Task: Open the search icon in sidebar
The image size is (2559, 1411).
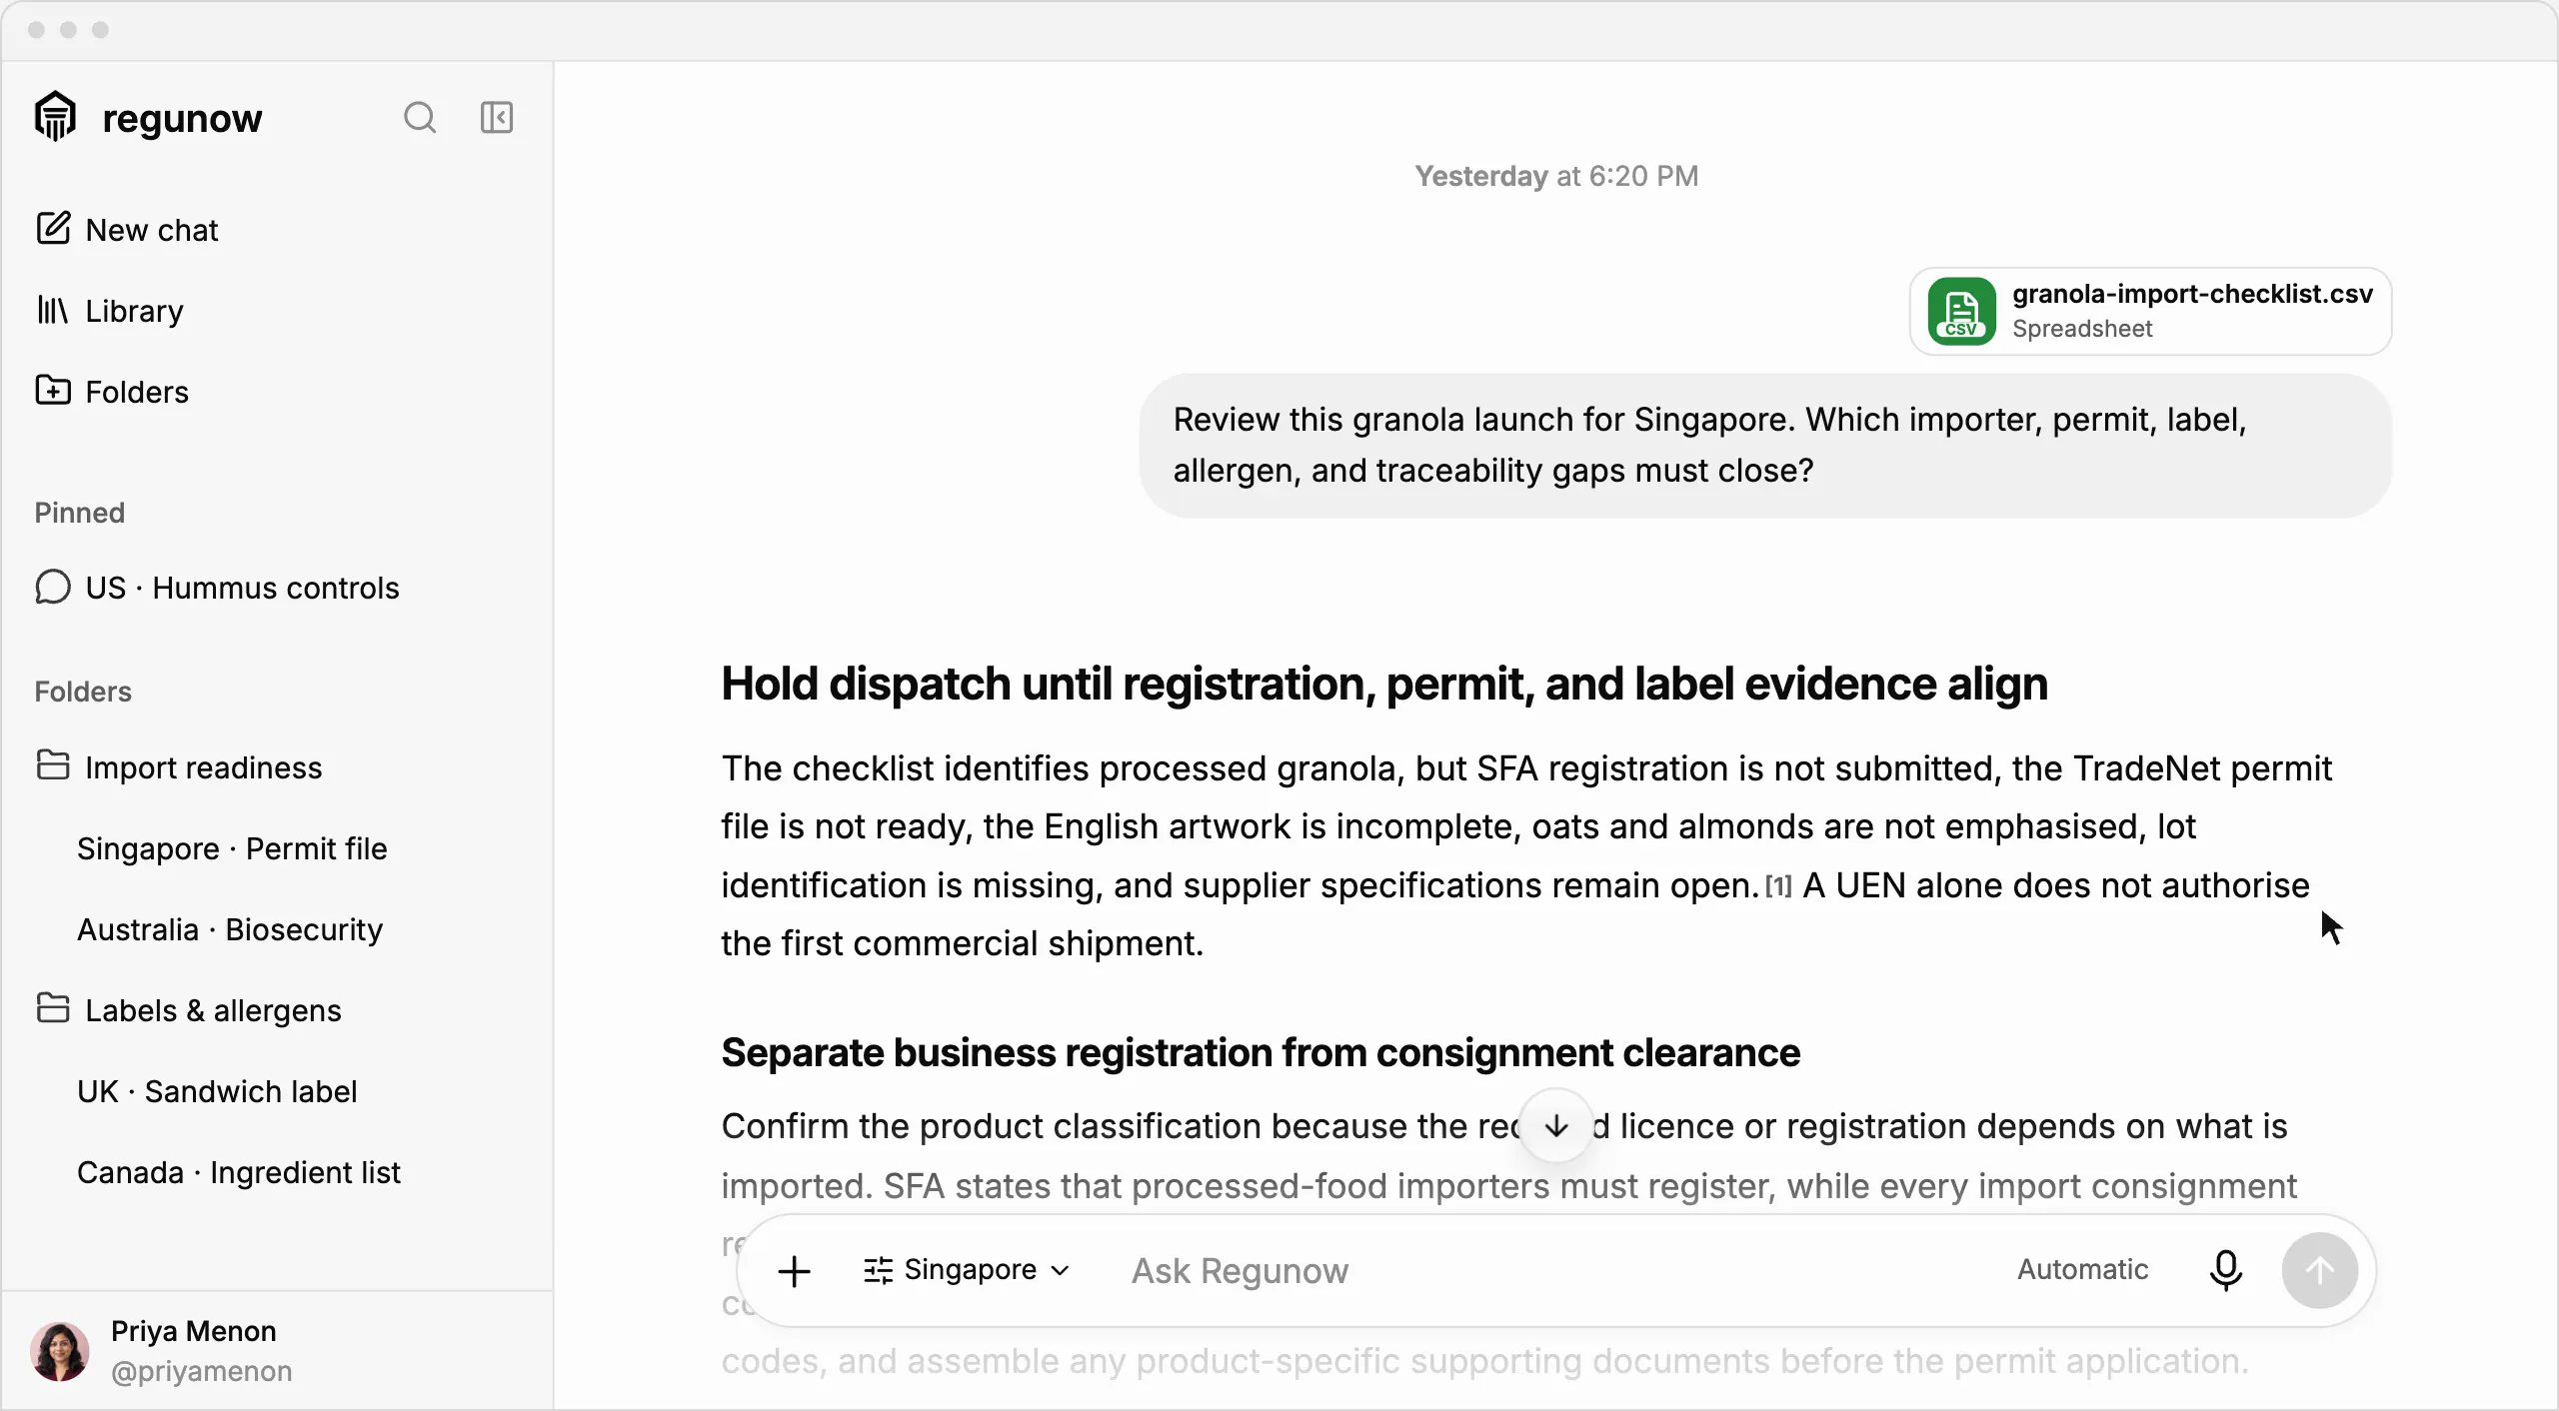Action: point(420,118)
